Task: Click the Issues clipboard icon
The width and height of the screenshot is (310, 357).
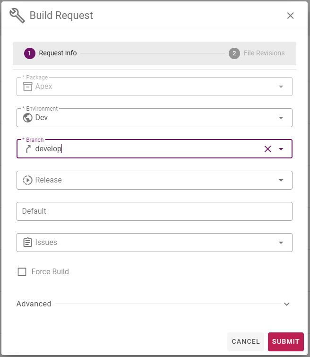Action: click(27, 242)
